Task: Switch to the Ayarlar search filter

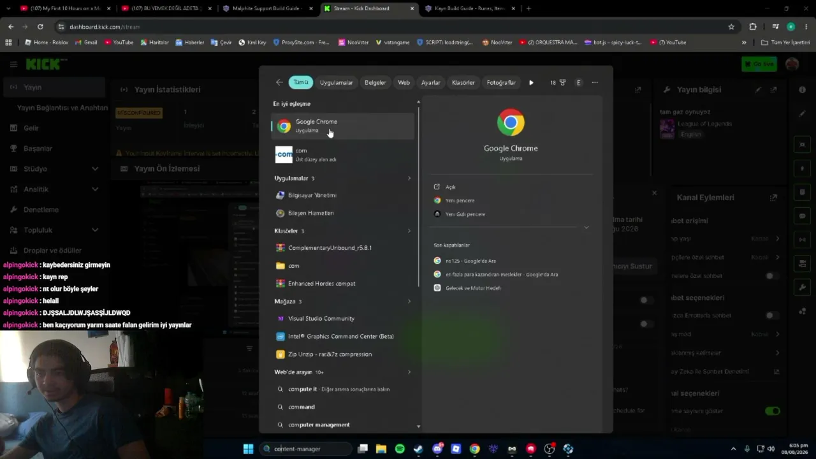Action: pyautogui.click(x=430, y=82)
